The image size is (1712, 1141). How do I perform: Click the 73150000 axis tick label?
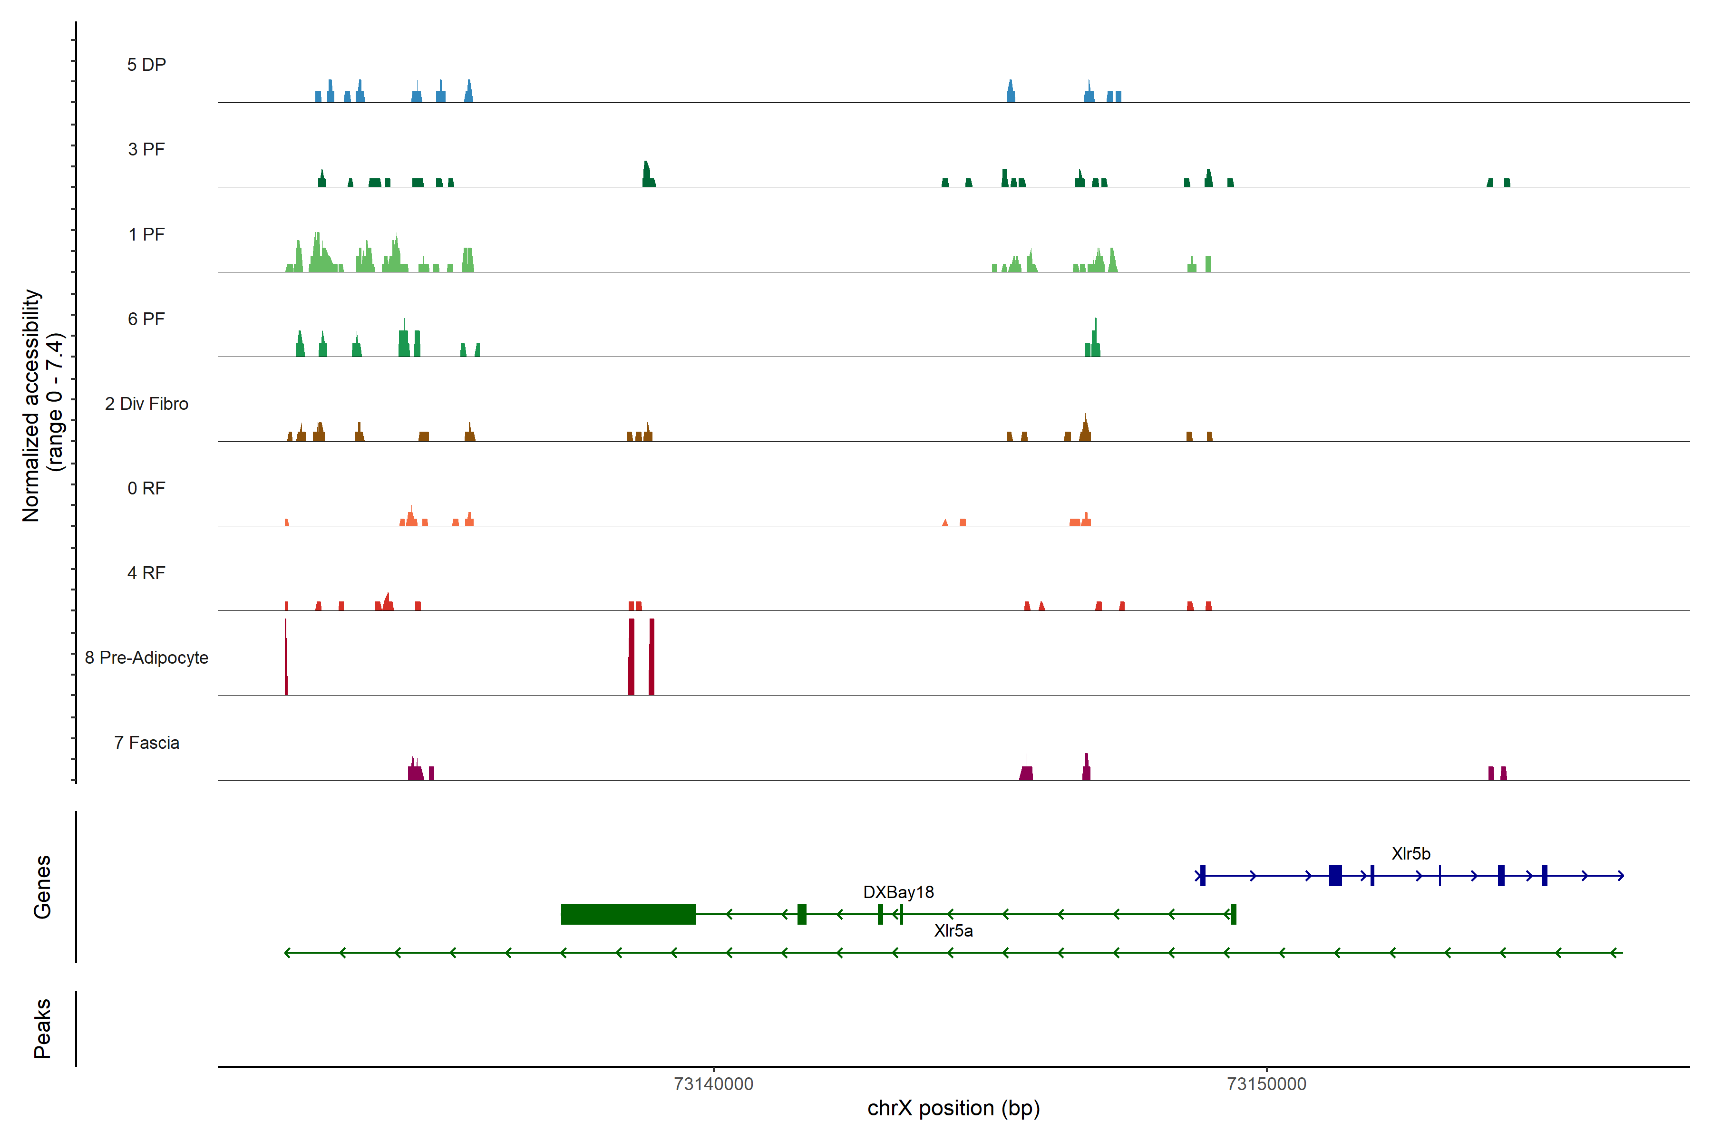(x=1266, y=1084)
